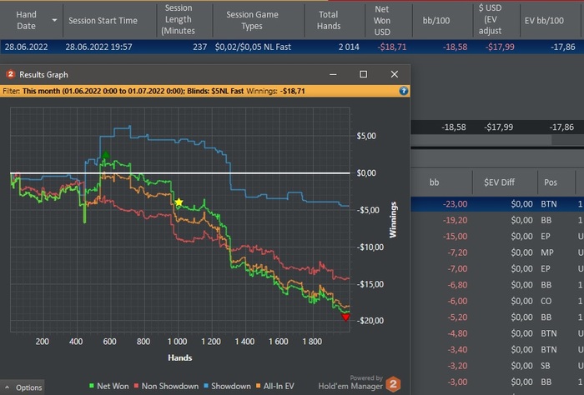
Task: Select the hand row with -3,40 bb
Action: (x=497, y=350)
